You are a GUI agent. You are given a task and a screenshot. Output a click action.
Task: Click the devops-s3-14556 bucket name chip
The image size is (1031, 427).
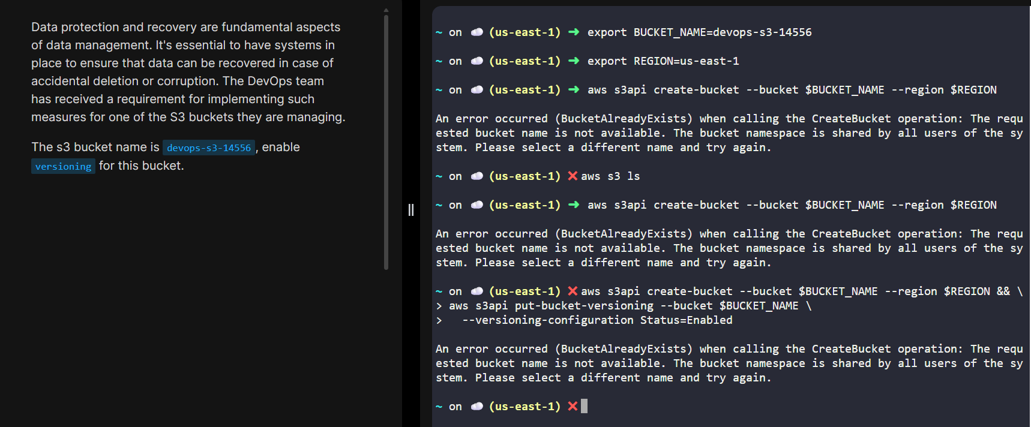(208, 148)
